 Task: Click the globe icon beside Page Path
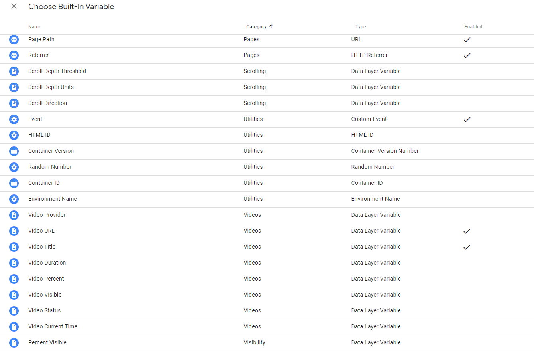point(14,40)
